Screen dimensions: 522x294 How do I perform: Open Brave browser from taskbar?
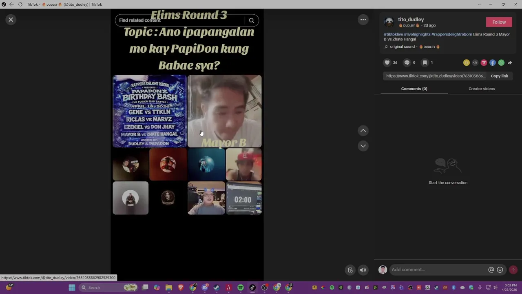tap(181, 287)
